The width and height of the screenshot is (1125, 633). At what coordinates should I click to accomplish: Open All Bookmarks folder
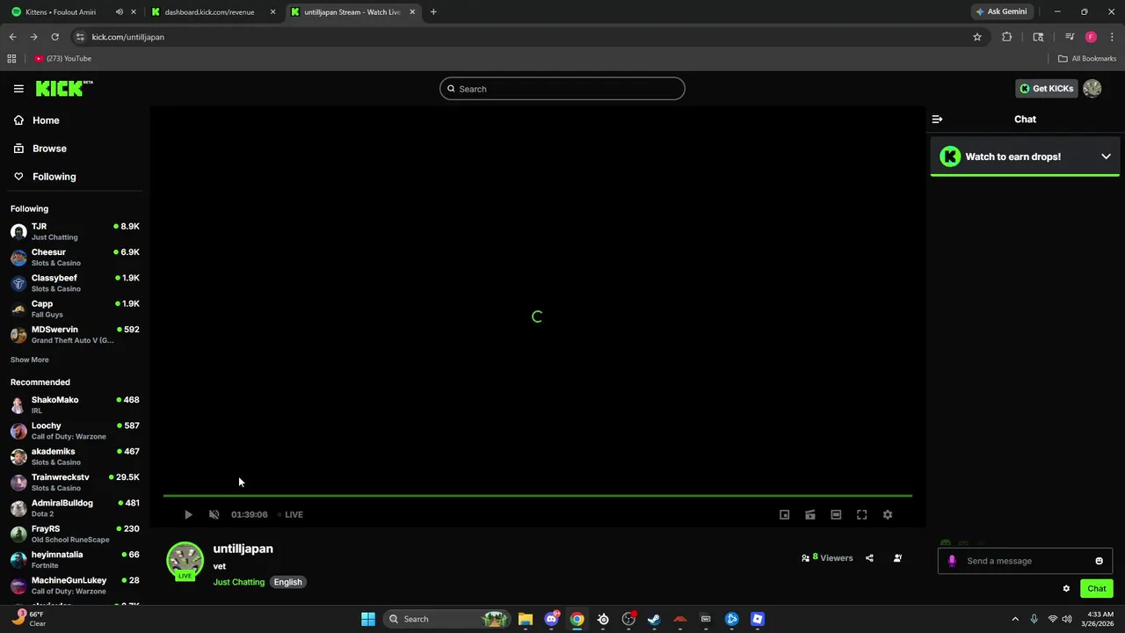click(1087, 59)
